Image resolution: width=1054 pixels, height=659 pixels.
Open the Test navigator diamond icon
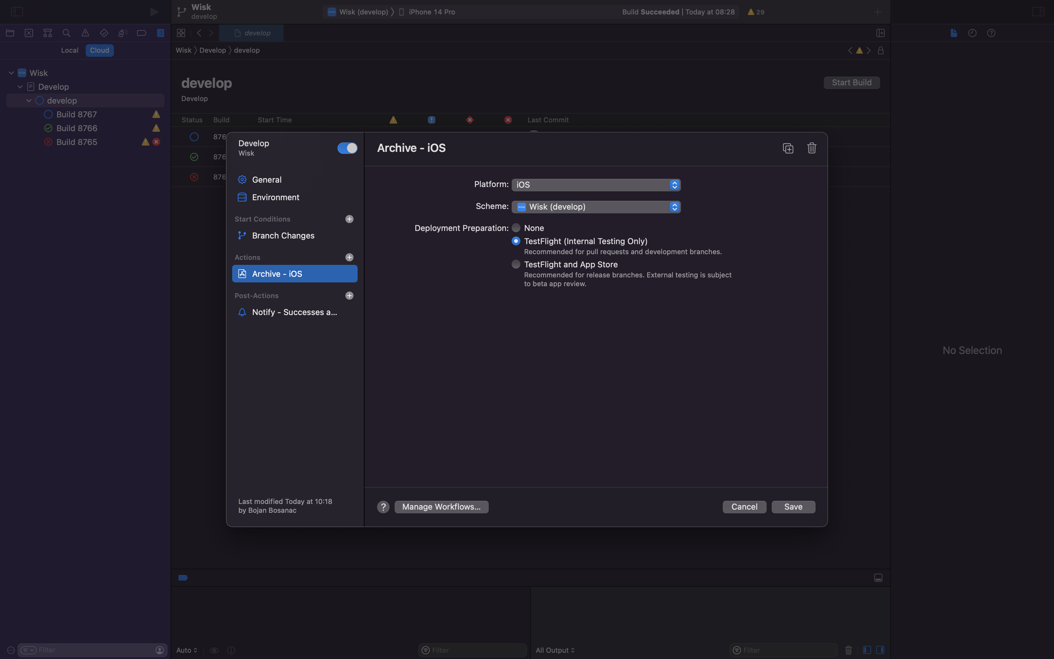(104, 33)
